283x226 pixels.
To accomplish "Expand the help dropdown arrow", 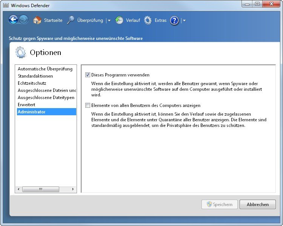I will [x=184, y=21].
